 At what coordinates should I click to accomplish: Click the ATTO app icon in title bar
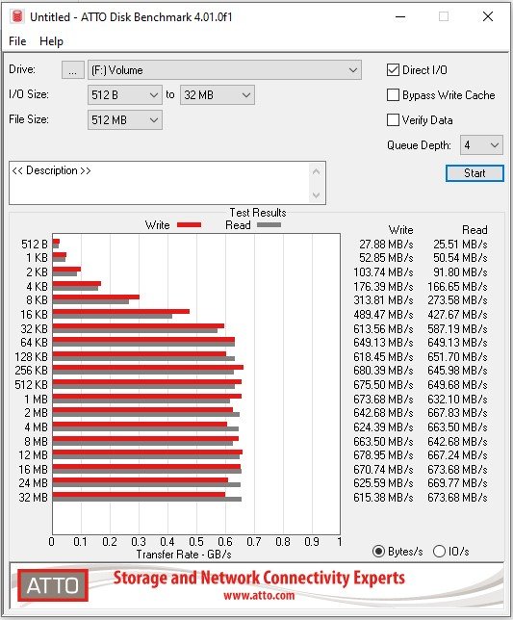pyautogui.click(x=17, y=16)
